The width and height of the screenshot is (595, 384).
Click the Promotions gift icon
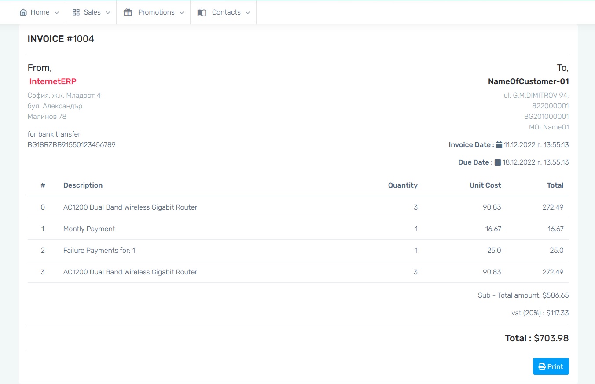point(128,12)
